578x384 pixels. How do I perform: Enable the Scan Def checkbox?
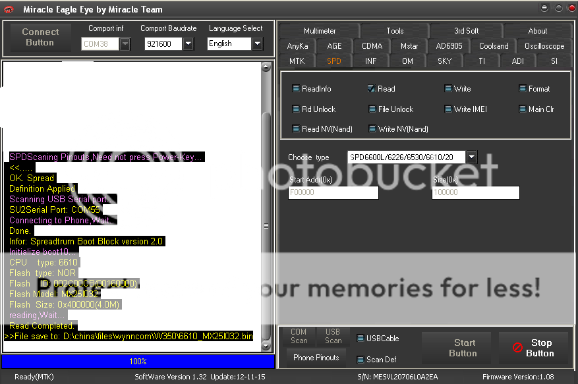[x=361, y=360]
